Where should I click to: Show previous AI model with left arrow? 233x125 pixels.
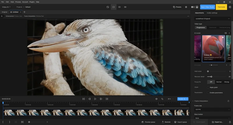point(227,65)
